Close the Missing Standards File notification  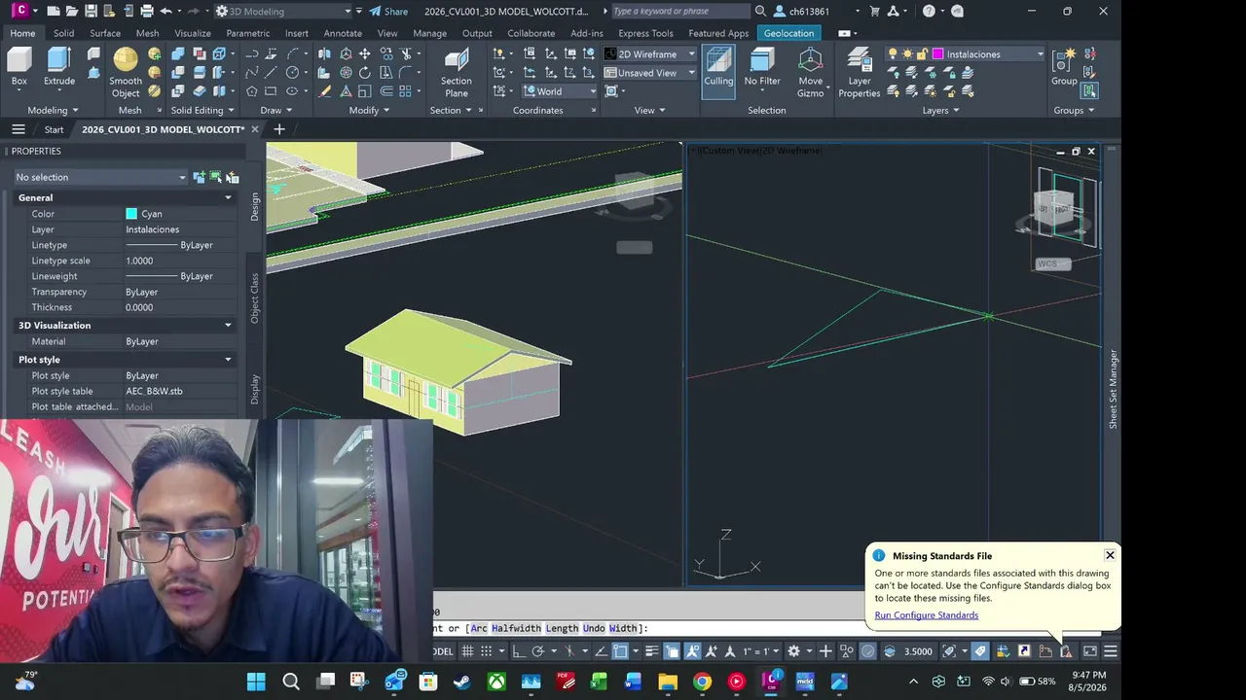pyautogui.click(x=1110, y=555)
